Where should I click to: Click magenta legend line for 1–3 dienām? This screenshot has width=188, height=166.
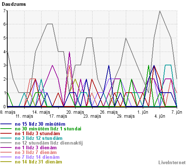pyautogui.click(x=6, y=147)
